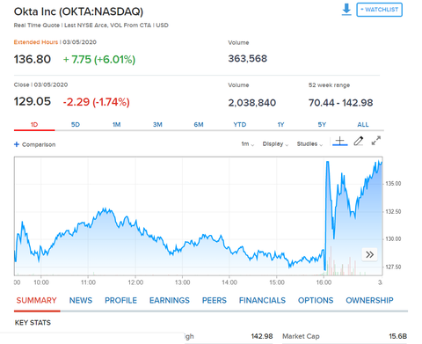
Task: Click the download arrow icon
Action: [x=346, y=10]
